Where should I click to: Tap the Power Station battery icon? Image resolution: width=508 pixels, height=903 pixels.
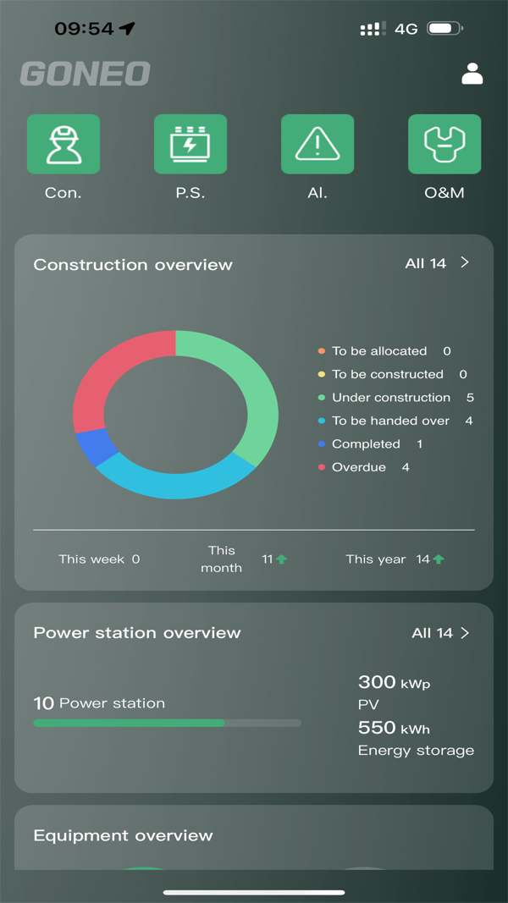click(x=190, y=144)
